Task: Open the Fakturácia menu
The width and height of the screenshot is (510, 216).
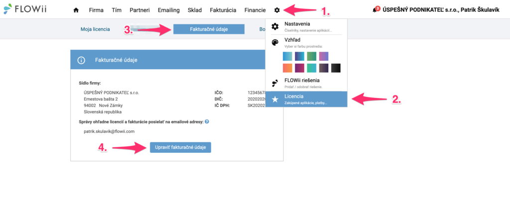Action: click(x=223, y=10)
